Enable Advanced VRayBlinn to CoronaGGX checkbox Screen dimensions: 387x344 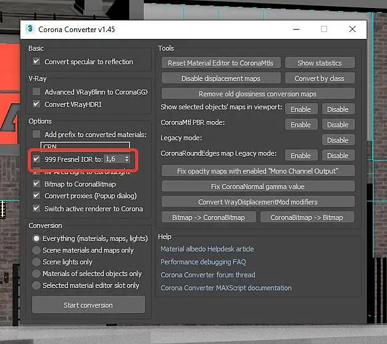pyautogui.click(x=36, y=91)
